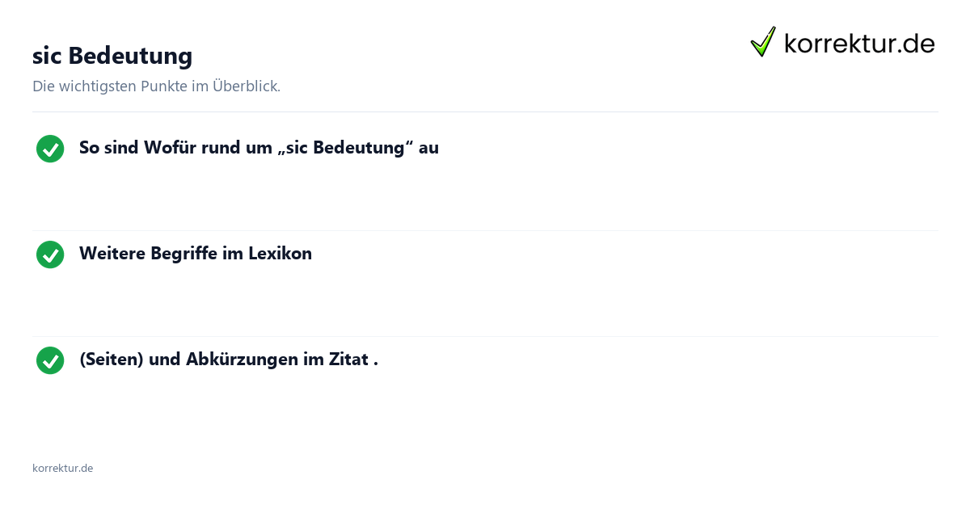Open "(Seiten) und Abkürzungen im Zitat" entry
The image size is (970, 509).
(x=229, y=360)
